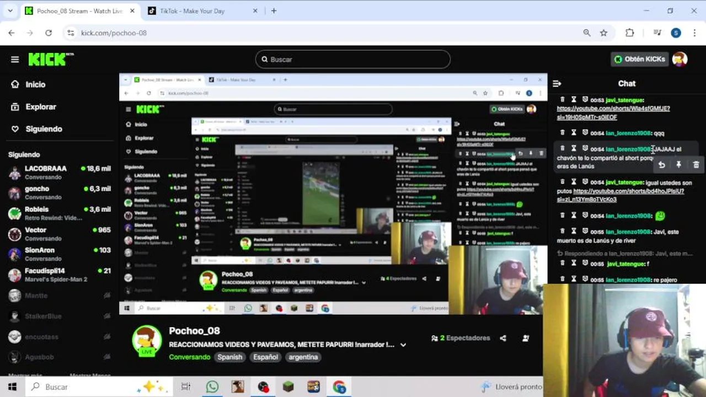Open the Robleis channel in the following list
Image resolution: width=706 pixels, height=397 pixels.
[x=60, y=213]
